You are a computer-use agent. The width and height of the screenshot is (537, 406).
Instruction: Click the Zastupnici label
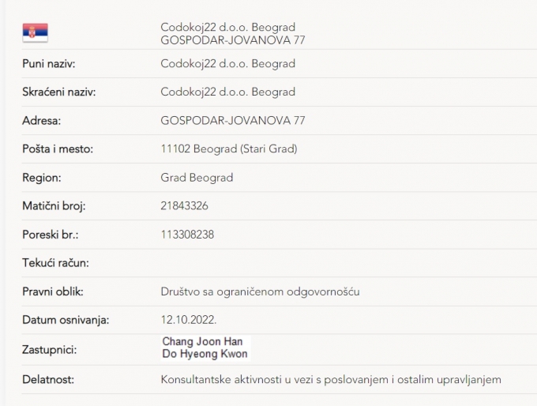(50, 350)
